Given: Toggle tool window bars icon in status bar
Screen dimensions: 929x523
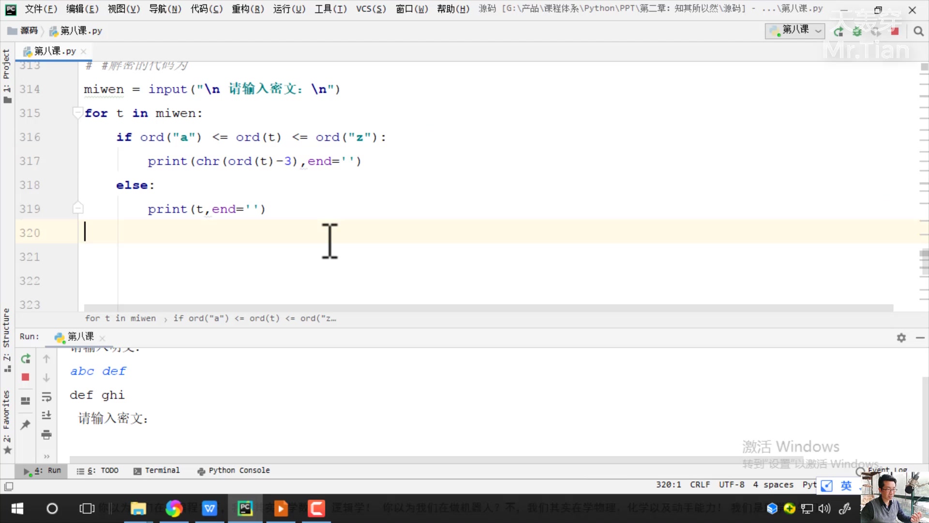Looking at the screenshot, I should click(x=9, y=486).
